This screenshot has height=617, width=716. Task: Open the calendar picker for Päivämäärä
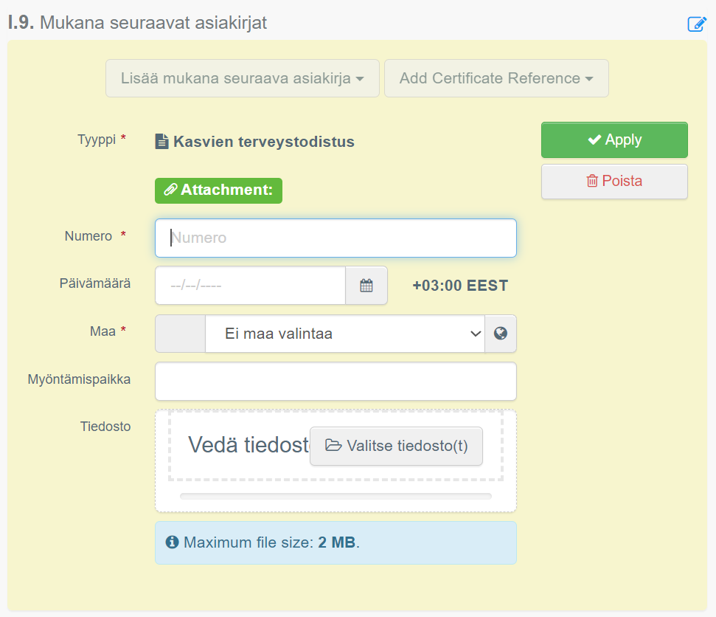pyautogui.click(x=366, y=285)
